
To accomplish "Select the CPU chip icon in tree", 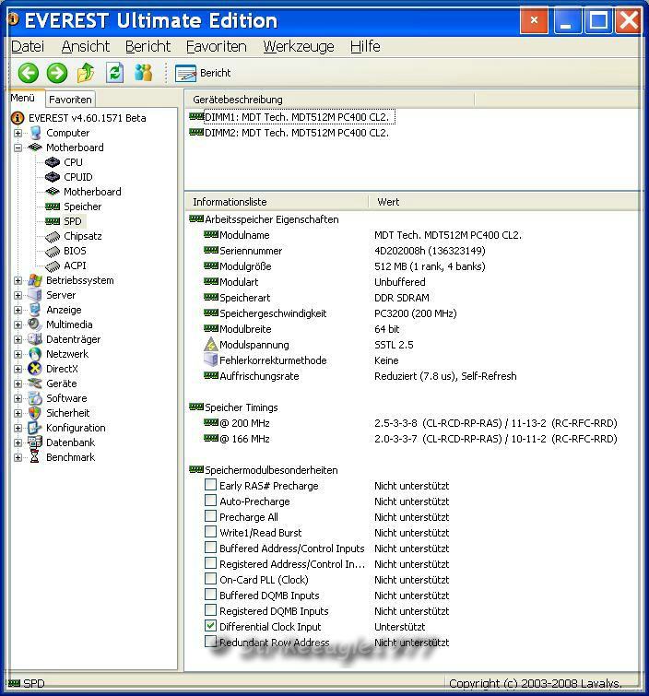I will tap(53, 162).
